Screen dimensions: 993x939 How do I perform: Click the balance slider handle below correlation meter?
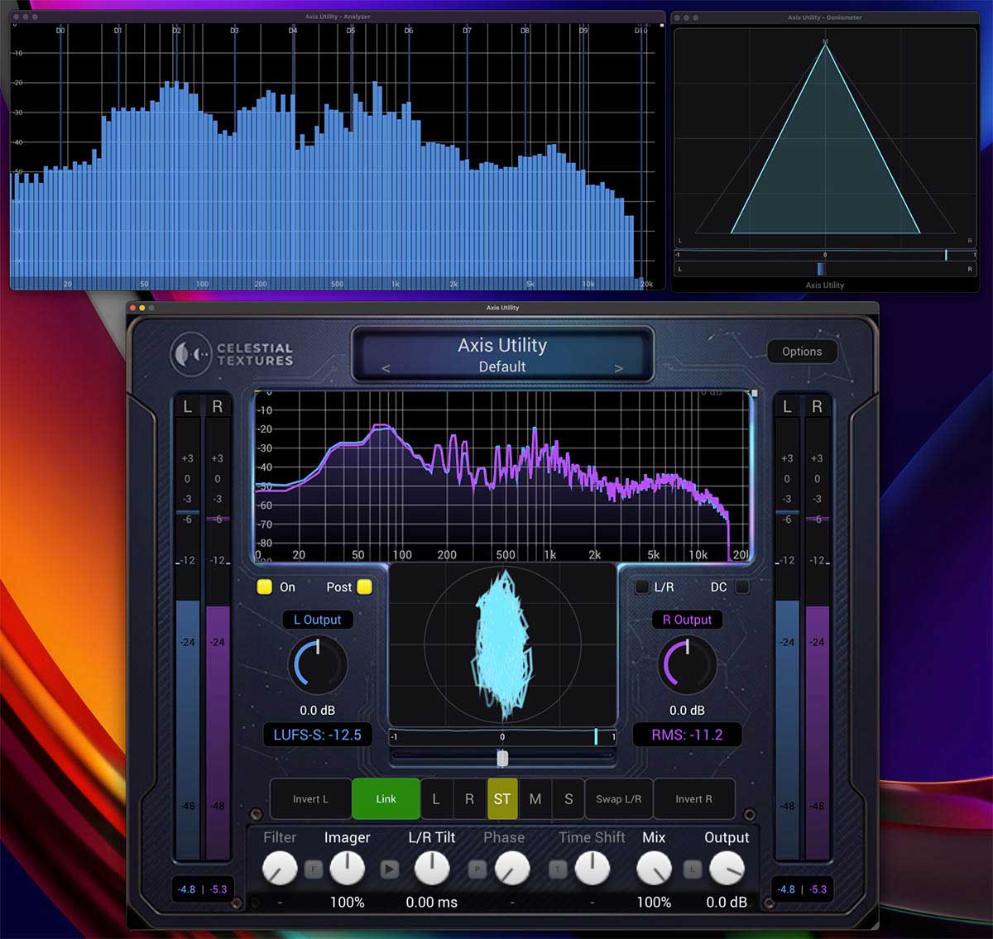(502, 759)
